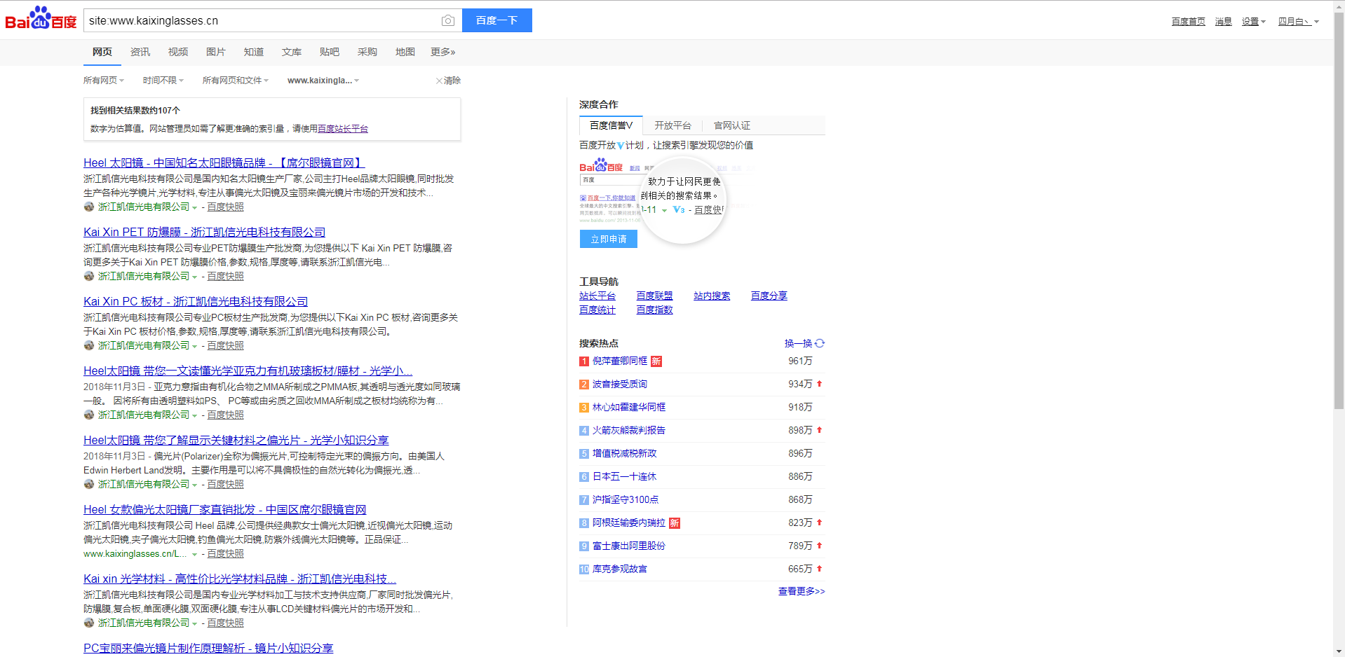The height and width of the screenshot is (657, 1345).
Task: Expand arrow next to first result's source
Action: pyautogui.click(x=195, y=207)
